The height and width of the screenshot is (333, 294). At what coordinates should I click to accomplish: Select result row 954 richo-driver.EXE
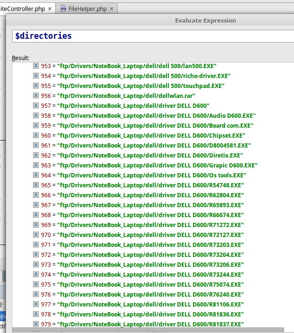coord(132,76)
